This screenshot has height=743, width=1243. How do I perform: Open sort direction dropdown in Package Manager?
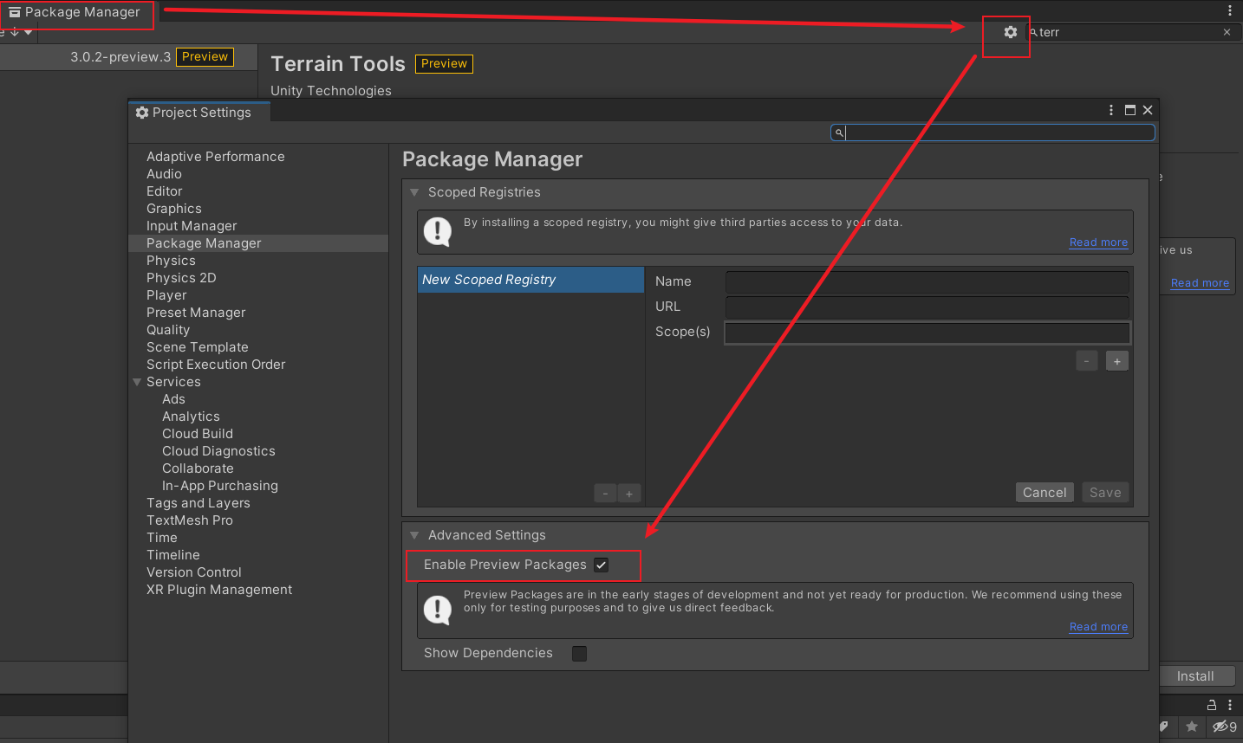pos(22,32)
